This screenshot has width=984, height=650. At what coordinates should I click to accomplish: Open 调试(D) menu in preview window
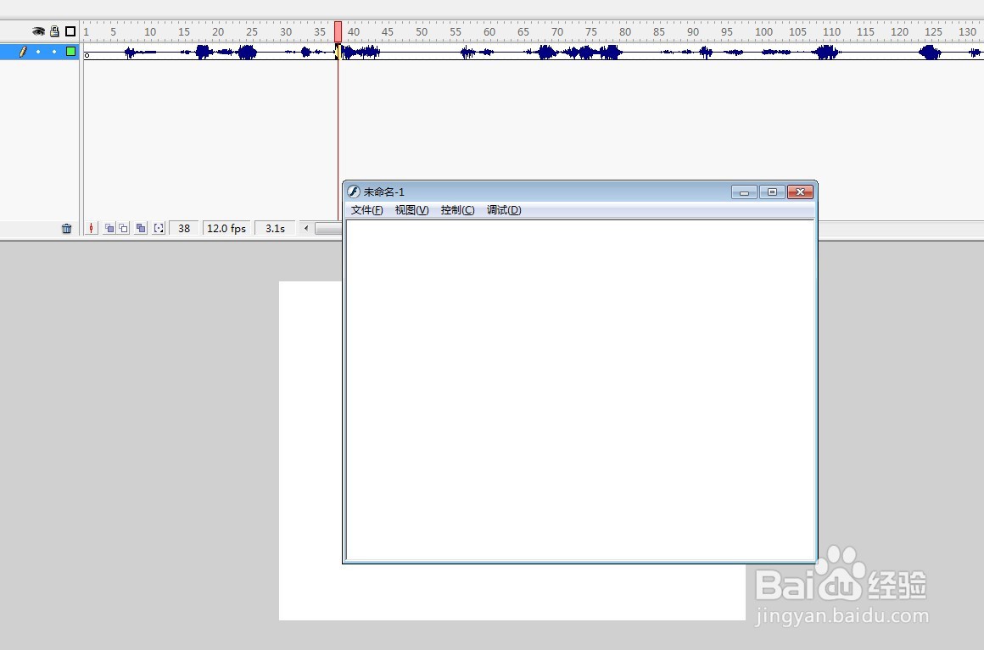504,210
